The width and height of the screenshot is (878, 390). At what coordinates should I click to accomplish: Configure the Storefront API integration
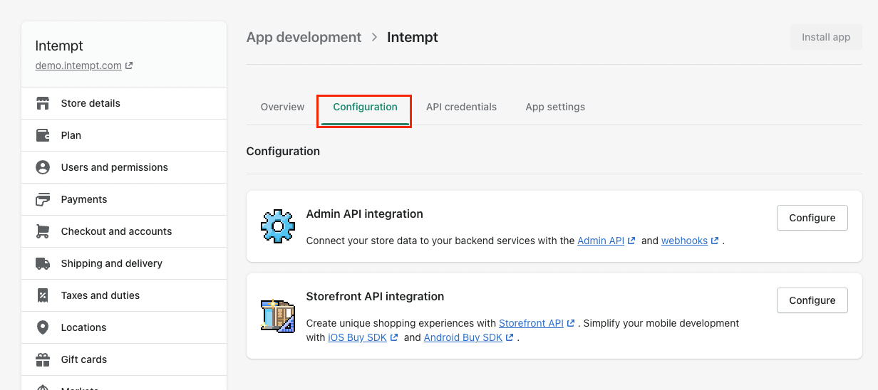click(812, 300)
